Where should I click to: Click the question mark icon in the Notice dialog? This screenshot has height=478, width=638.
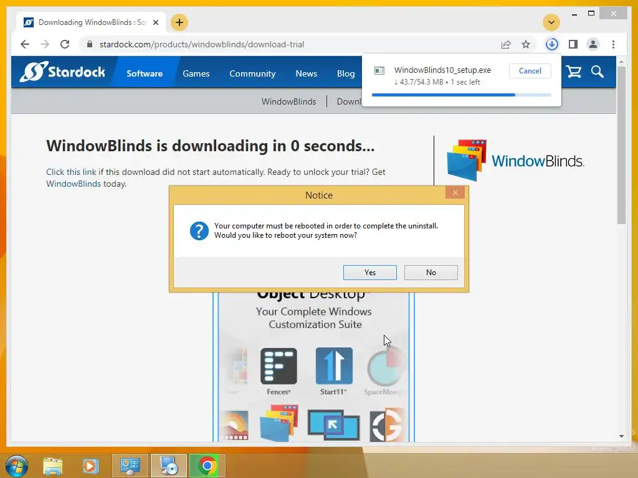(199, 231)
